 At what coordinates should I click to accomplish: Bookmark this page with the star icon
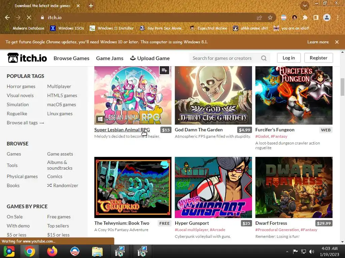tap(270, 17)
